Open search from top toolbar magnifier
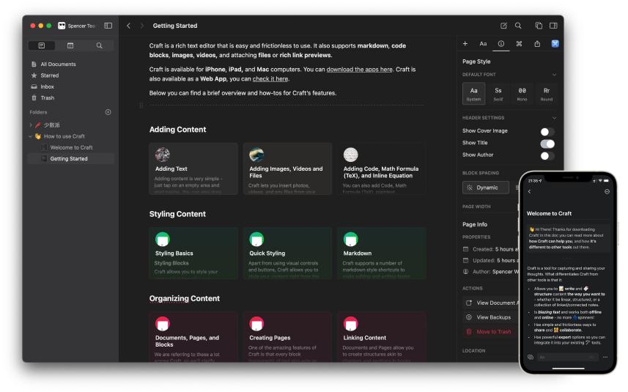Image resolution: width=628 pixels, height=392 pixels. coord(518,26)
